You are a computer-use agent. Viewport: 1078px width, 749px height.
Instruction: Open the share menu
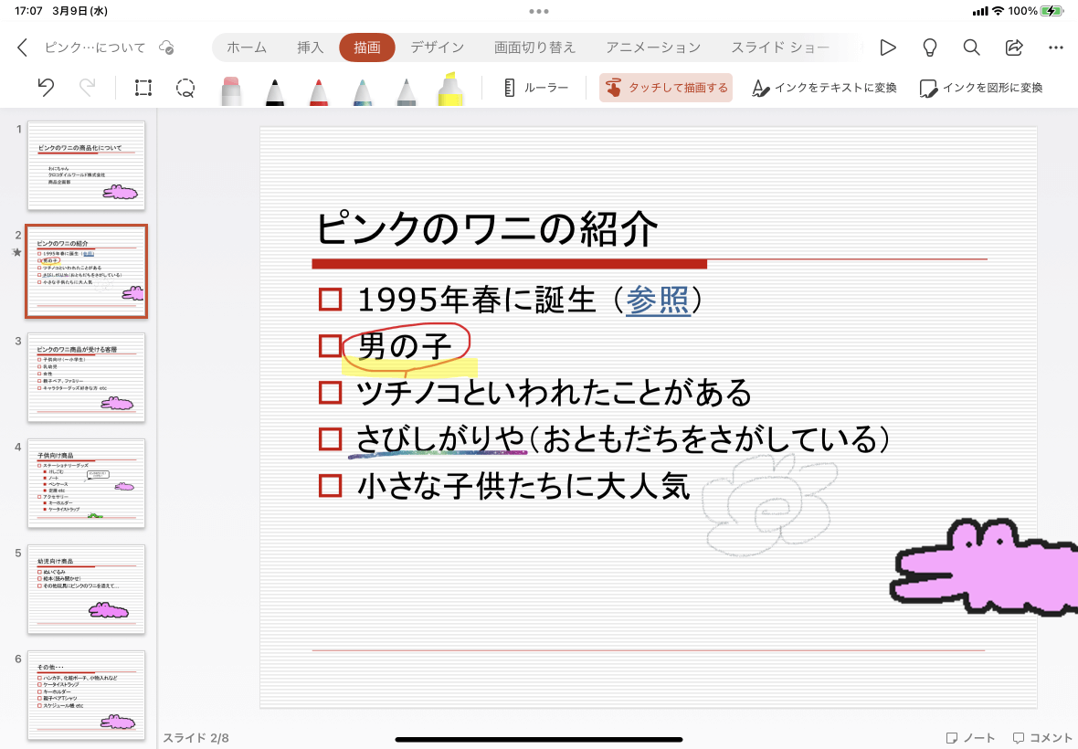(1013, 47)
